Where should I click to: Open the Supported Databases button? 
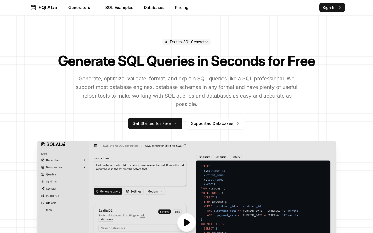tap(215, 123)
